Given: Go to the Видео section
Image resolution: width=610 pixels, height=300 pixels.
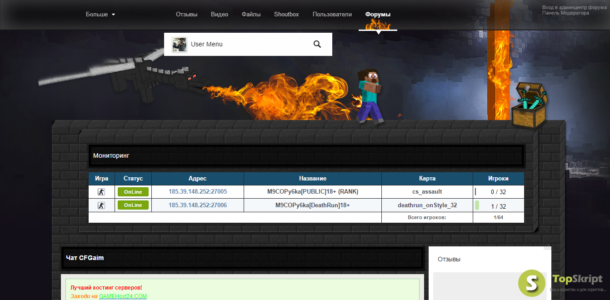Looking at the screenshot, I should coord(220,14).
